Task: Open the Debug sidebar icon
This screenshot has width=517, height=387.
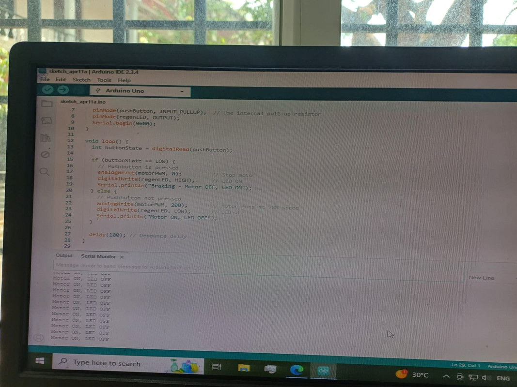Action: [45, 154]
